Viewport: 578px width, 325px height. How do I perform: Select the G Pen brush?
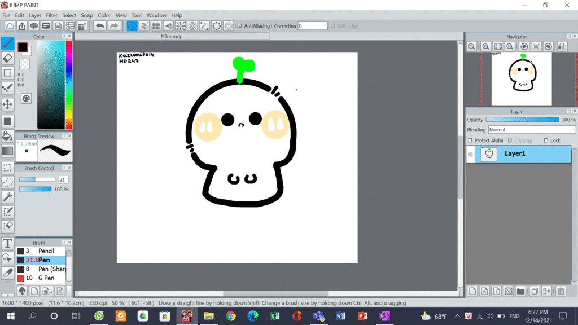(41, 278)
